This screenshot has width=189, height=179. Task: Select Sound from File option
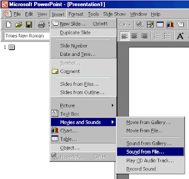point(151,152)
